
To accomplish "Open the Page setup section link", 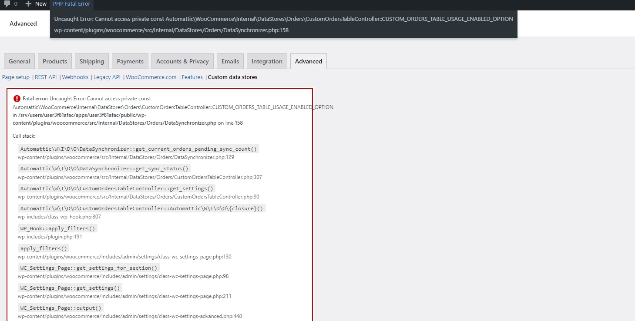I will pos(16,77).
